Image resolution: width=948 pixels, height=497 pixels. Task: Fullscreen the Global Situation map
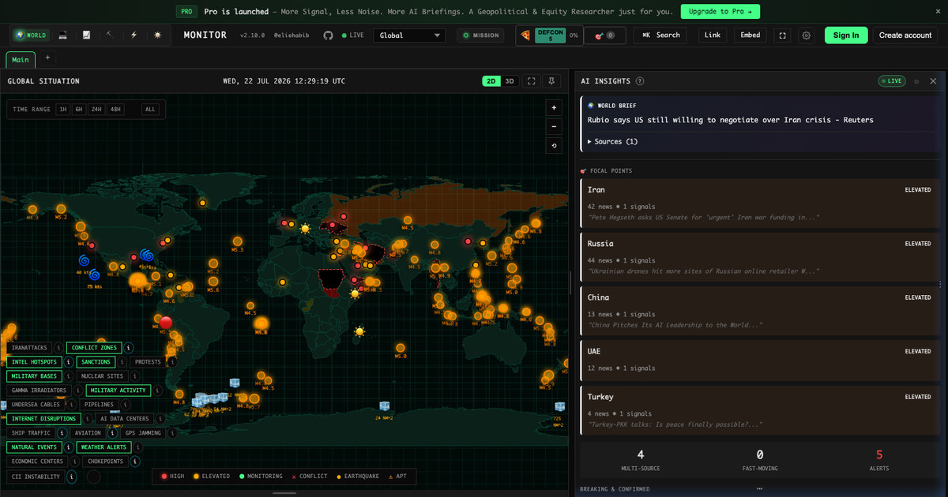532,81
